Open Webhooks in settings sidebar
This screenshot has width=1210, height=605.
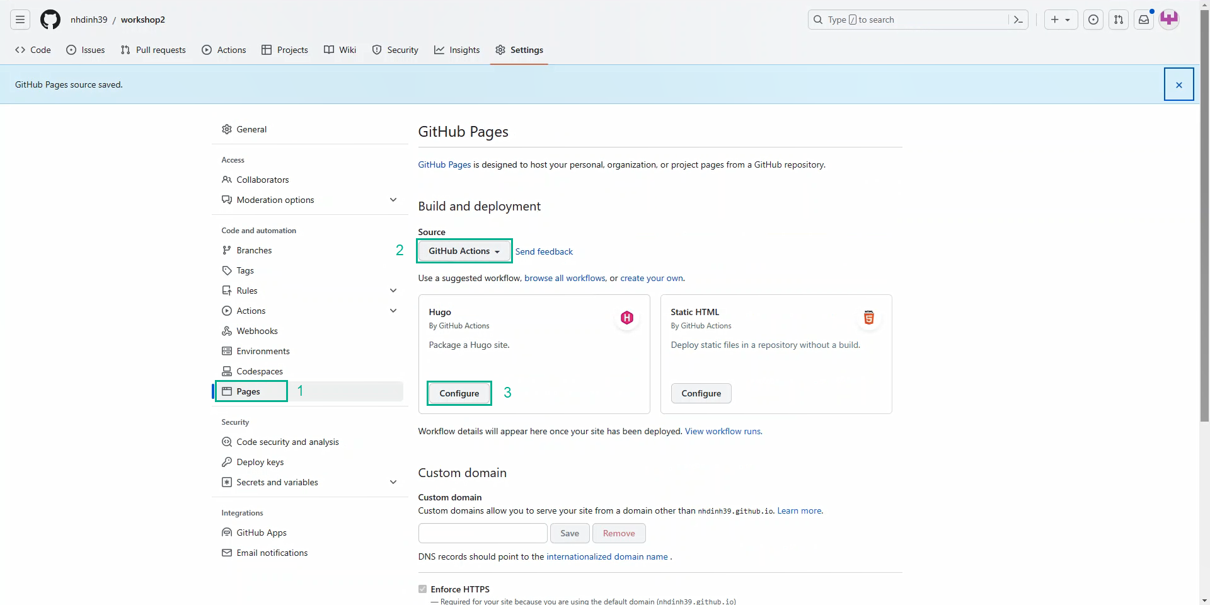coord(256,331)
